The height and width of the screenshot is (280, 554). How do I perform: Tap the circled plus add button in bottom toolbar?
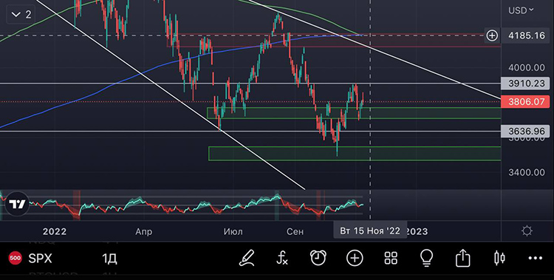pyautogui.click(x=355, y=259)
